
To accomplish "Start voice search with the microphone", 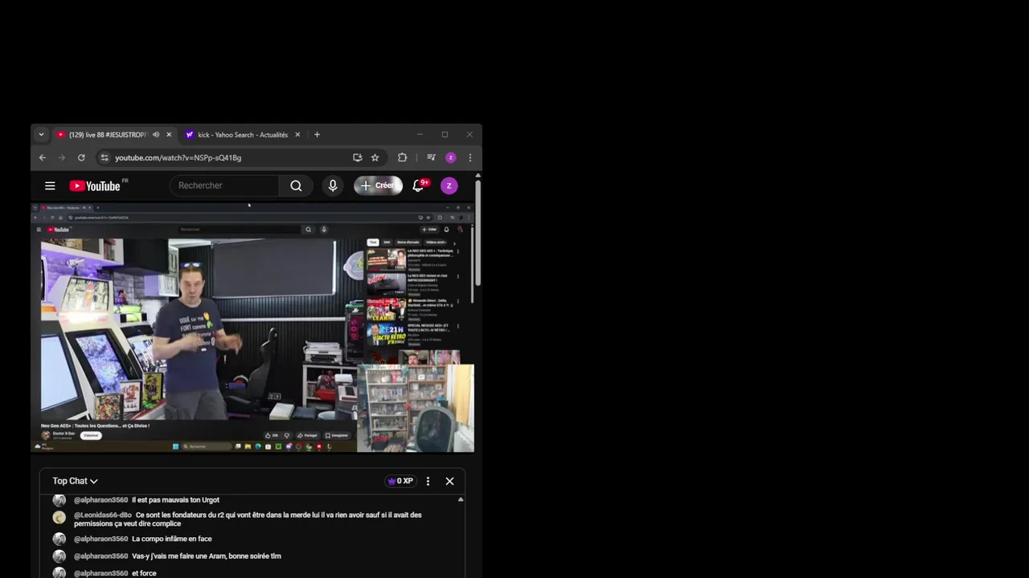I will click(333, 185).
